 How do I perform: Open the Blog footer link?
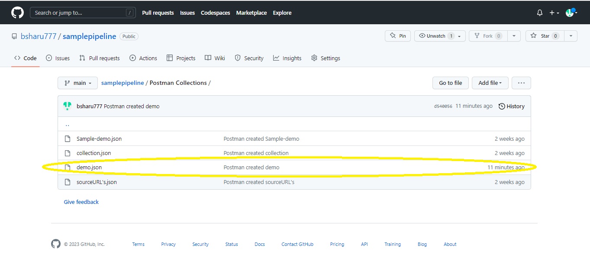point(422,244)
